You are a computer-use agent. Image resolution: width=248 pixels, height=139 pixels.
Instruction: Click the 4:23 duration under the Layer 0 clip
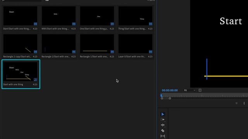click(x=150, y=57)
